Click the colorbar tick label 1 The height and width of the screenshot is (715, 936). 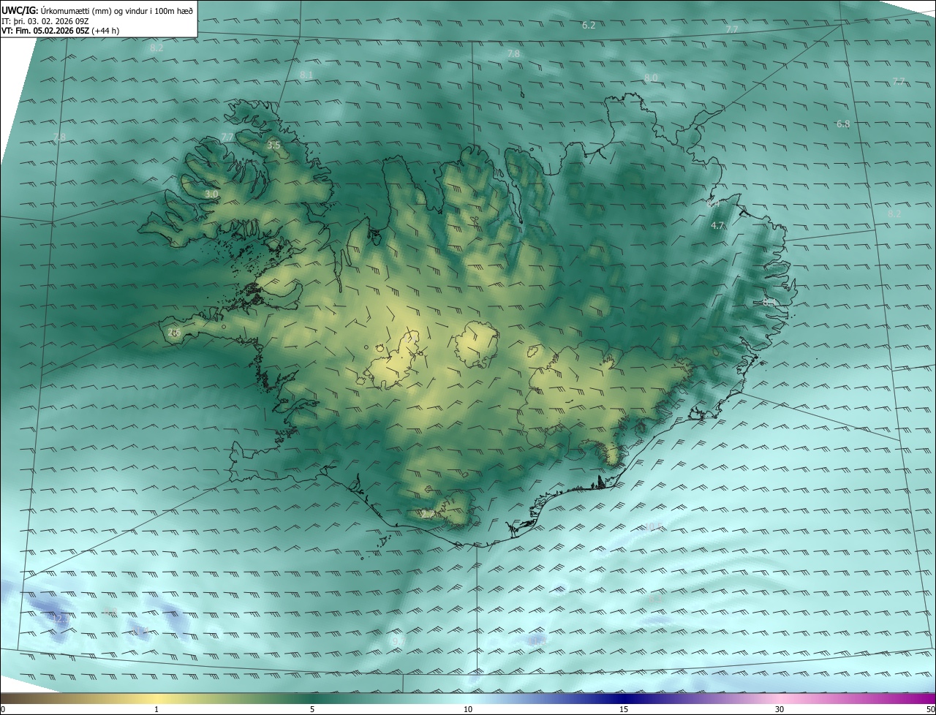point(156,709)
